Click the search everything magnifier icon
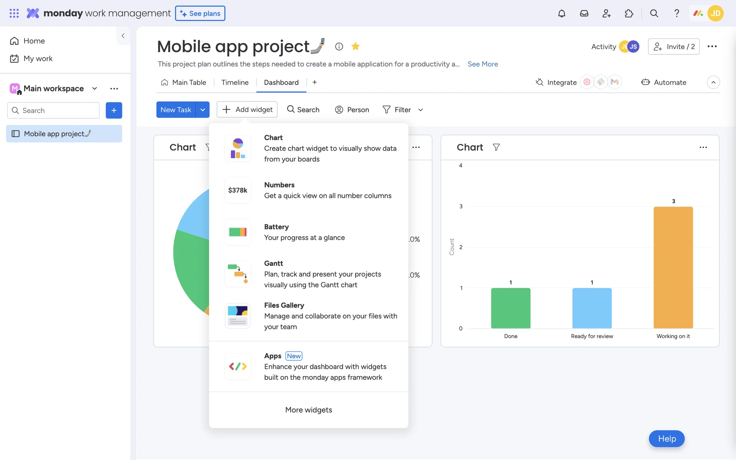736x460 pixels. [x=654, y=13]
